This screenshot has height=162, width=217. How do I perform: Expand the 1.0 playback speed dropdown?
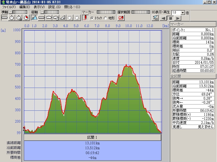183,12
